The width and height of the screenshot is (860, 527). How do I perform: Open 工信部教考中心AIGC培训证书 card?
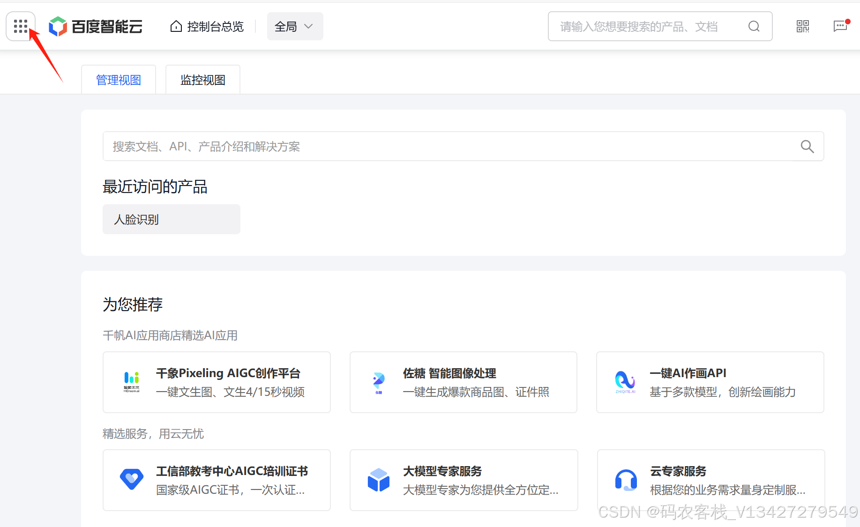coord(217,480)
